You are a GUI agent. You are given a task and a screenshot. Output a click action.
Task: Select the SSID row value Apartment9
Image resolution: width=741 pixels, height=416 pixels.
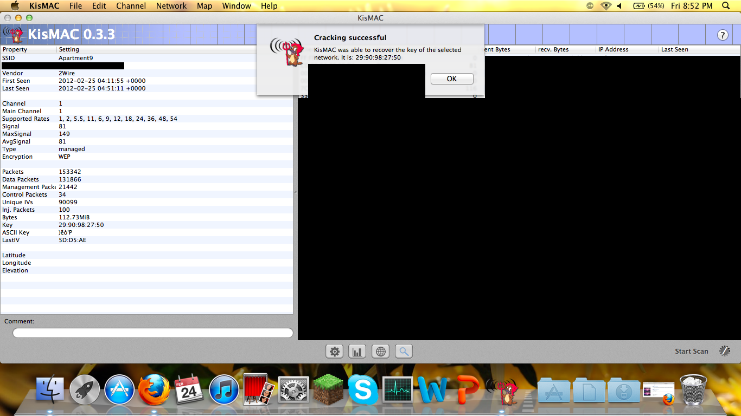pos(76,58)
